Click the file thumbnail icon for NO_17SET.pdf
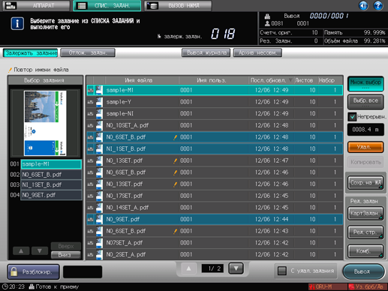 point(99,196)
